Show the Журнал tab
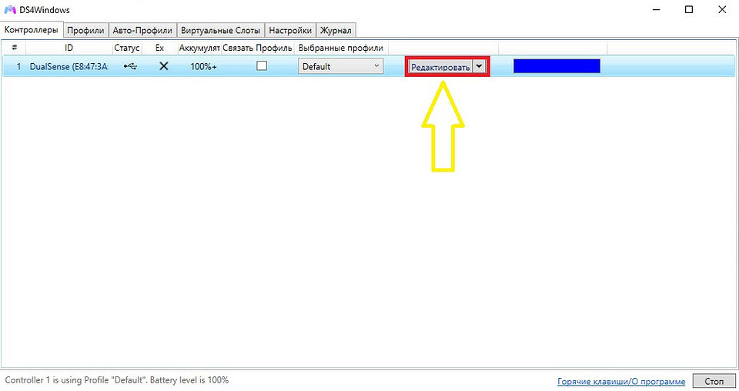This screenshot has width=739, height=391. [336, 31]
